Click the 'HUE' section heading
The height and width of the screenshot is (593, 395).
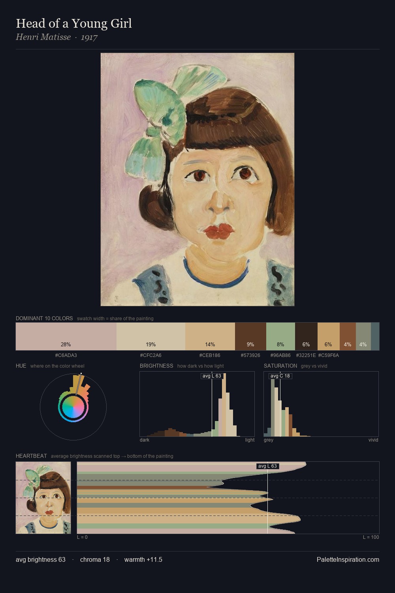[21, 366]
